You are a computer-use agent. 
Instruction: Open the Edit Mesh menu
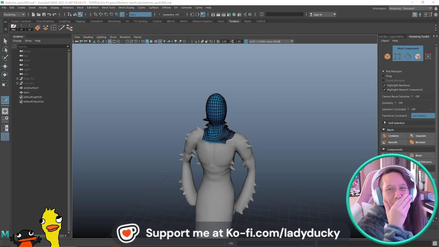(x=93, y=8)
